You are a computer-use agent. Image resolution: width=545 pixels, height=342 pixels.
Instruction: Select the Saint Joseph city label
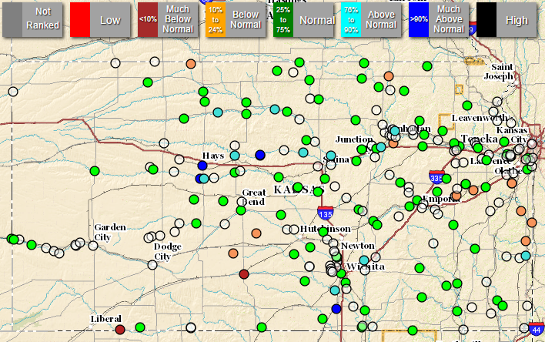[500, 72]
